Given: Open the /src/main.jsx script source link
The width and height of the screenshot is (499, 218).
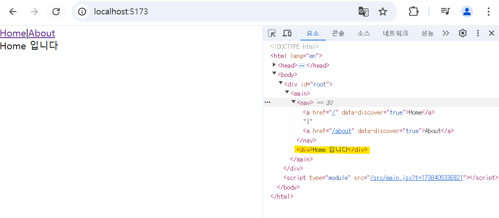Looking at the screenshot, I should 417,178.
